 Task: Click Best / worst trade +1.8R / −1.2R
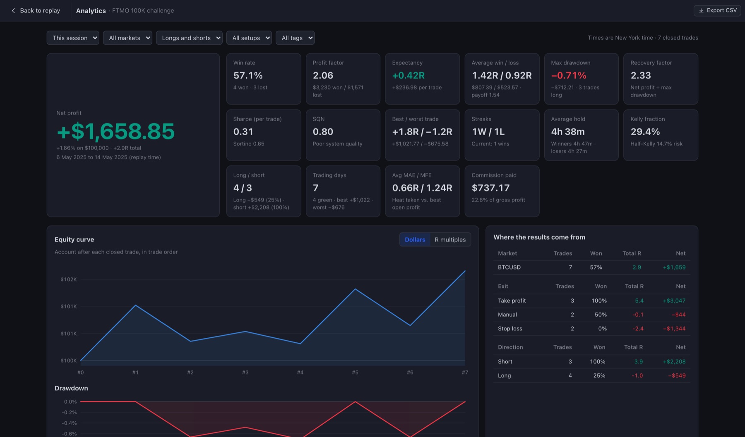coord(422,132)
